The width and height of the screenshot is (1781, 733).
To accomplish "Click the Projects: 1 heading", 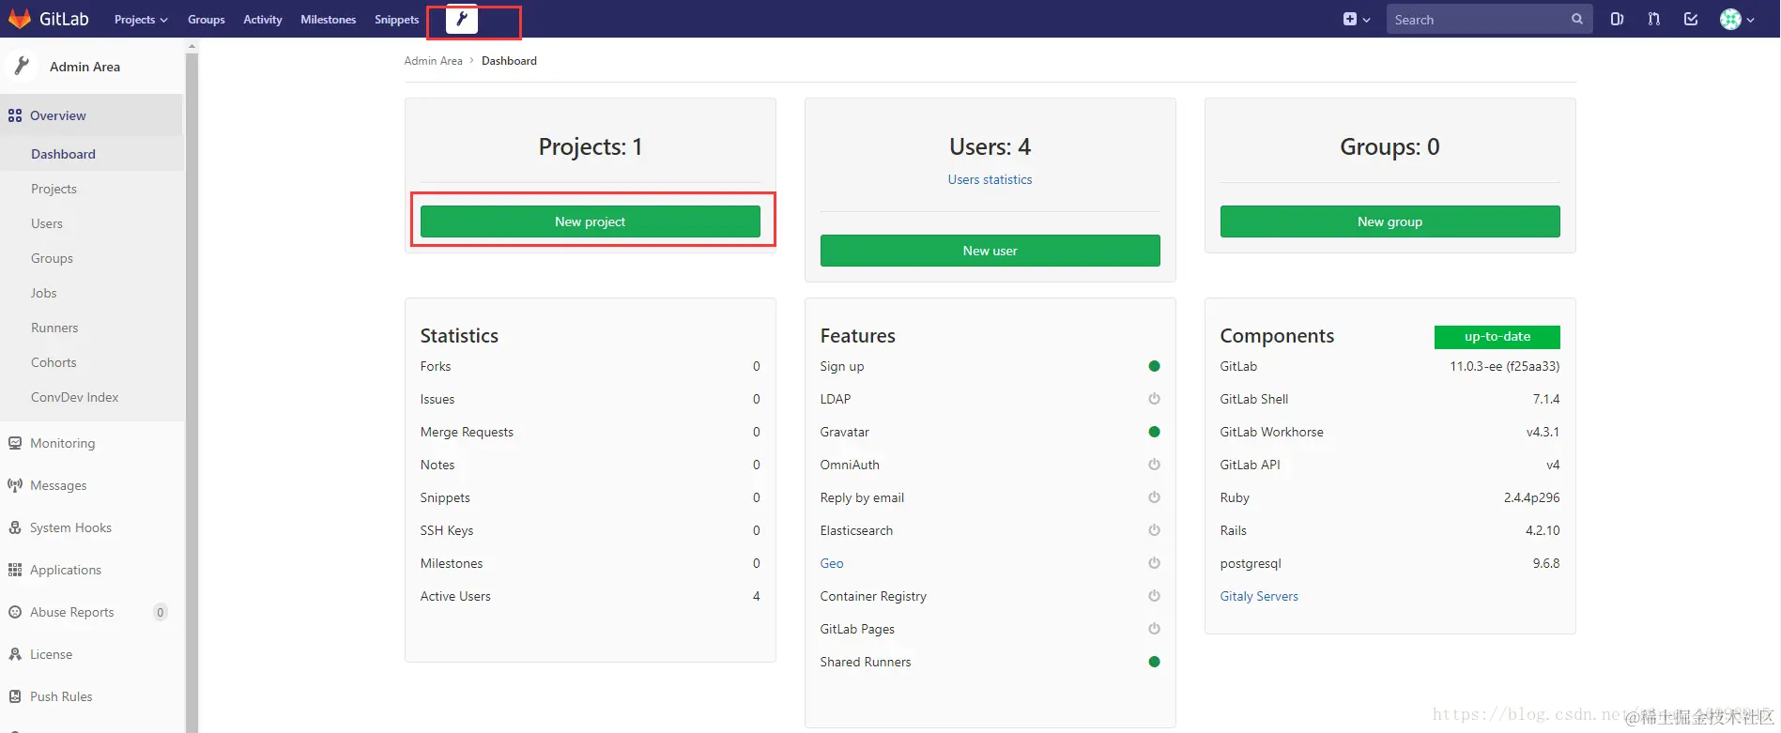I will pos(590,146).
